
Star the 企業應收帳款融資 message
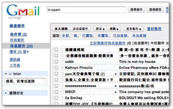62,55
